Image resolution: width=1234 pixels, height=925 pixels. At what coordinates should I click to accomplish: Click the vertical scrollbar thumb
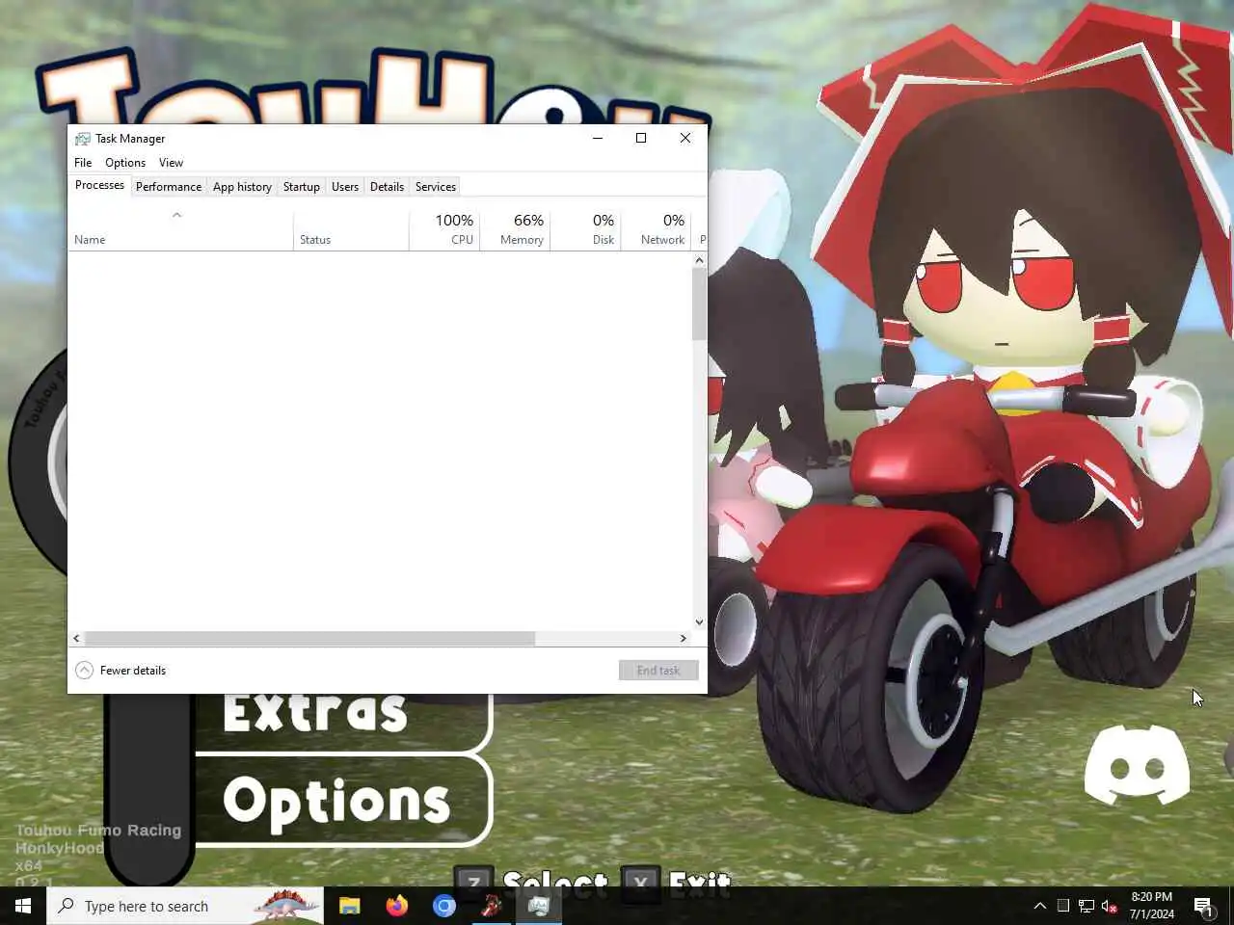pos(699,304)
